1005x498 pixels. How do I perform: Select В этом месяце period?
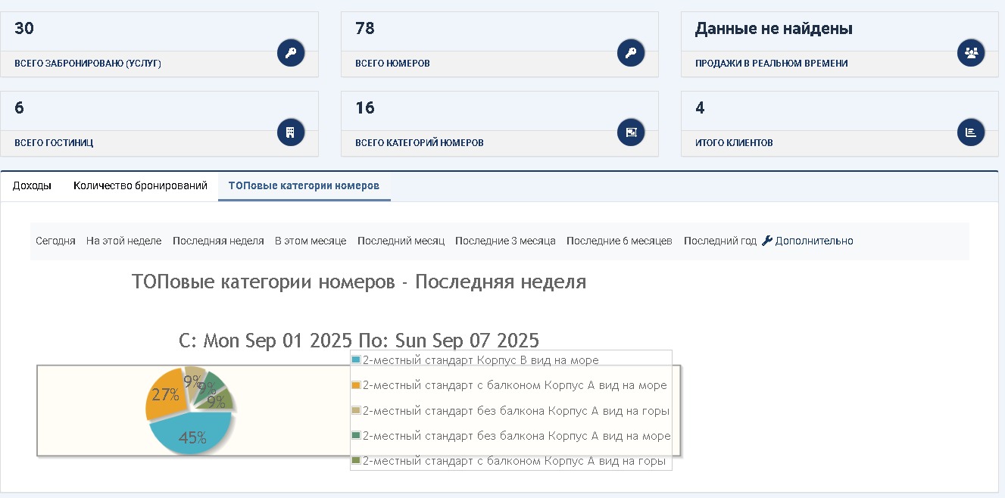pyautogui.click(x=311, y=241)
